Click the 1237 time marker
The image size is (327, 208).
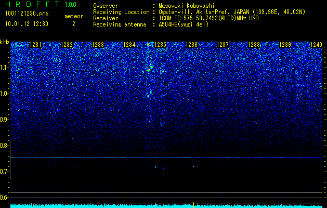(223, 45)
